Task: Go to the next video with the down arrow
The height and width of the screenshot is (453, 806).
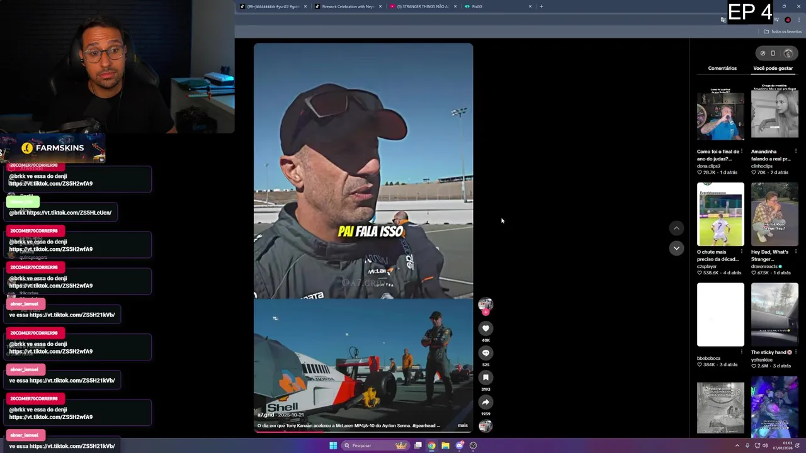Action: coord(676,248)
